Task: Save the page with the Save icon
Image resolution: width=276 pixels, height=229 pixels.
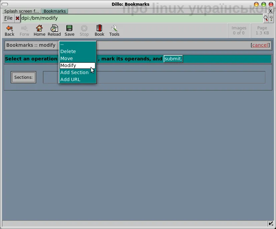Action: point(69,31)
